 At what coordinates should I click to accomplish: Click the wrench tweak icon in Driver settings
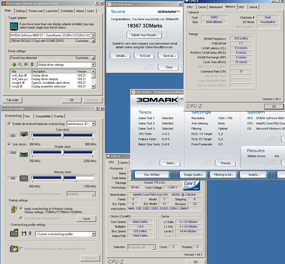26,64
